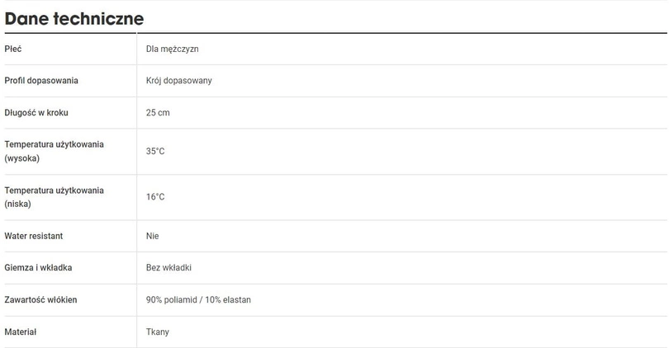Screen dimensions: 669x348
Task: Click the "Nie" value
Action: [152, 236]
